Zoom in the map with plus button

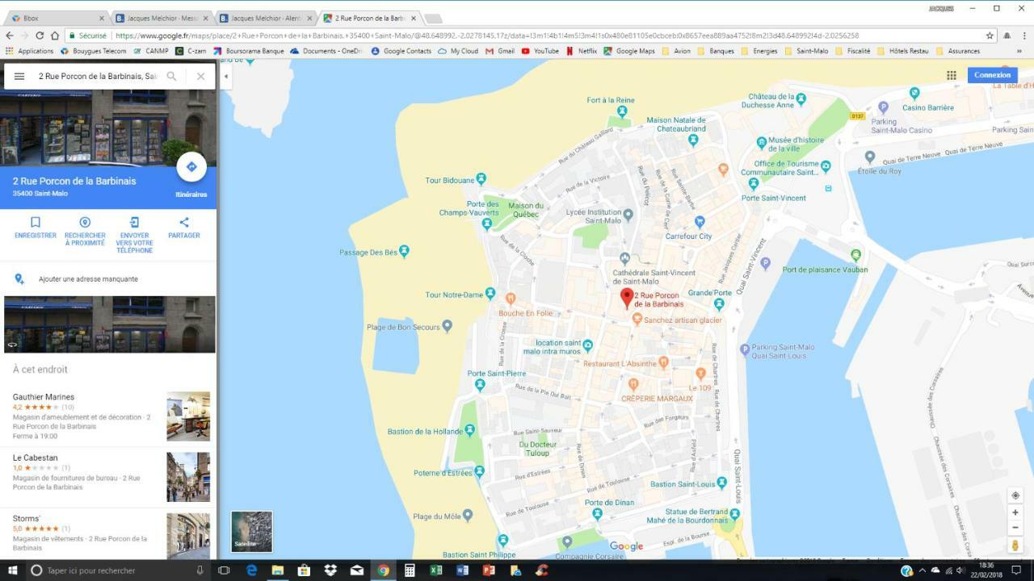pos(1015,512)
